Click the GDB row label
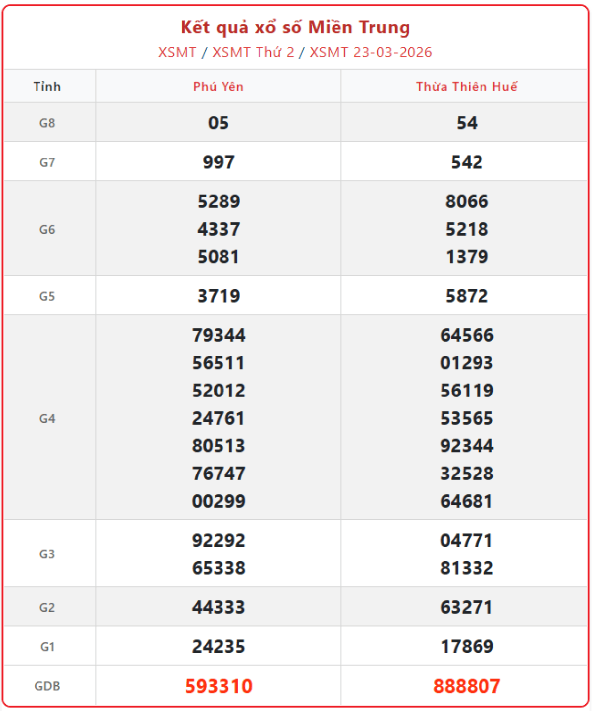 47,686
